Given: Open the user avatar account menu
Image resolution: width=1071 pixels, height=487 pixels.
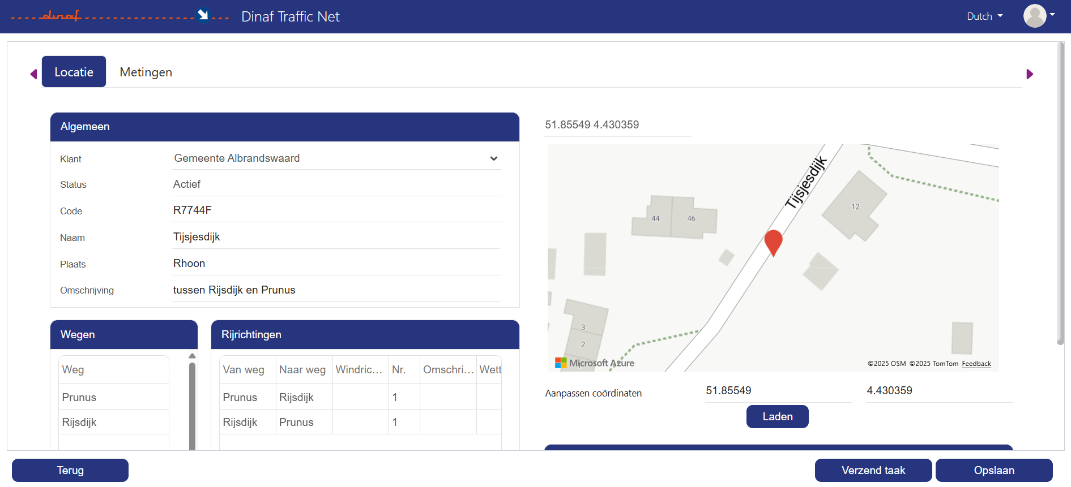Looking at the screenshot, I should (1039, 16).
